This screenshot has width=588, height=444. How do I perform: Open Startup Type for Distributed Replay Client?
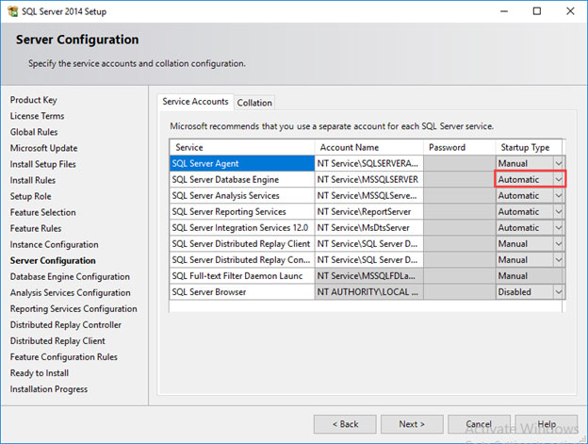[x=559, y=244]
